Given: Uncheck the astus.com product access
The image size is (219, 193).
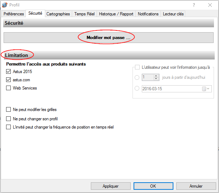Looking at the screenshot, I should point(9,80).
